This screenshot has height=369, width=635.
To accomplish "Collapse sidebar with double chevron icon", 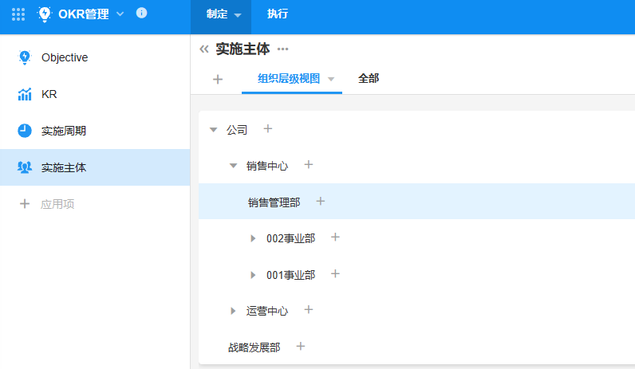I will tap(204, 49).
